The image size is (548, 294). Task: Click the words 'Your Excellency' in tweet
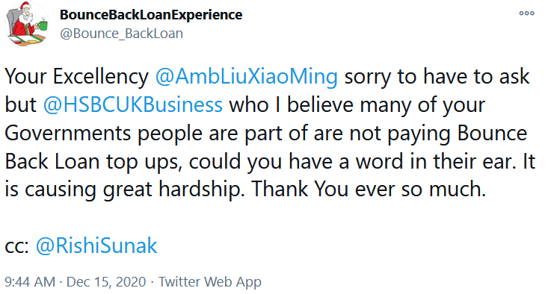[x=76, y=76]
